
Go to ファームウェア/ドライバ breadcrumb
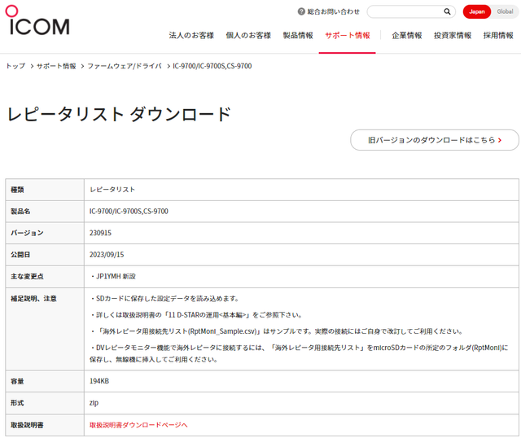coord(125,66)
